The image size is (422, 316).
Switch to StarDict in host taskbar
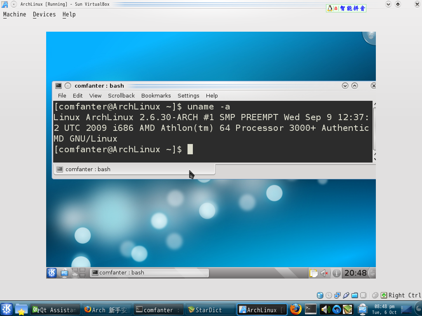211,310
